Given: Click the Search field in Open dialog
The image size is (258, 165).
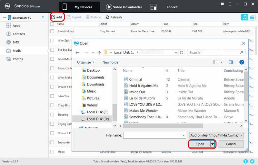Looking at the screenshot, I should 216,53.
